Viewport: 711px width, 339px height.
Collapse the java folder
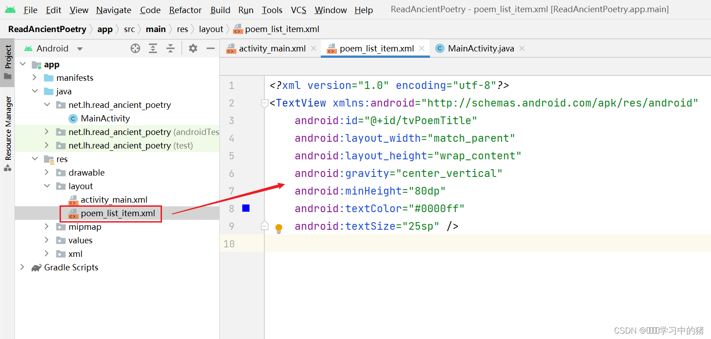35,91
